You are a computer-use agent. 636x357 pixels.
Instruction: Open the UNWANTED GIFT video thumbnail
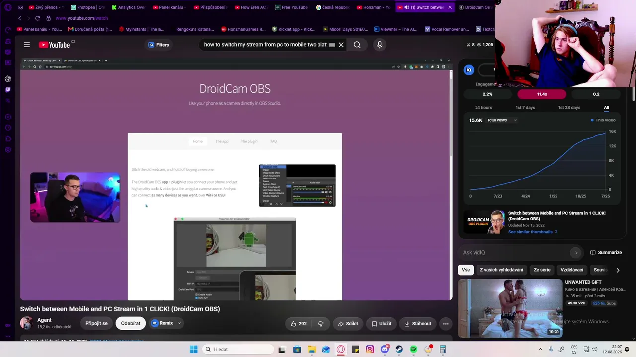click(x=510, y=308)
